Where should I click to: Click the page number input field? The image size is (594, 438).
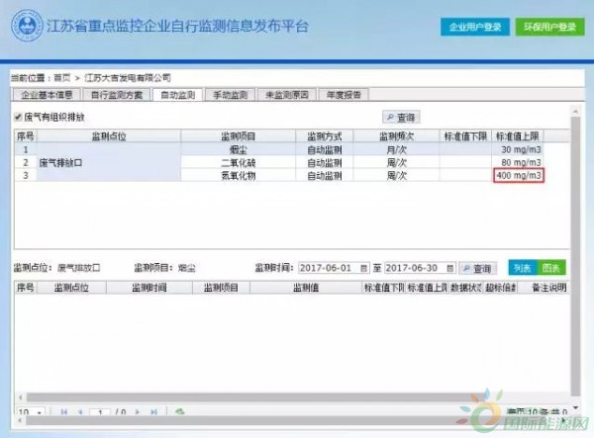click(x=100, y=410)
